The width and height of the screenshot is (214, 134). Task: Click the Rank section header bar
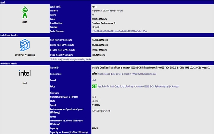107,3
